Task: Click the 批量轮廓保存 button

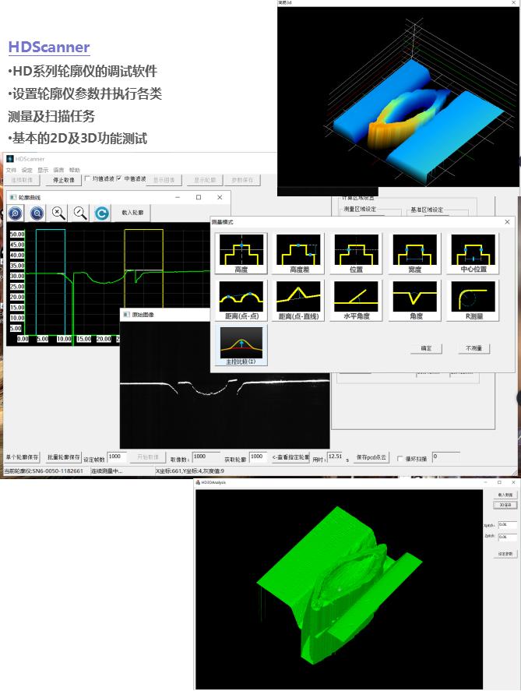Action: pos(64,457)
